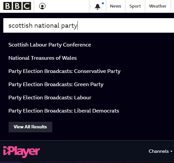Open the News tab
This screenshot has height=163, width=174.
pos(115,6)
